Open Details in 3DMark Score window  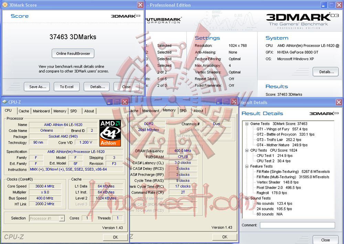point(97,87)
